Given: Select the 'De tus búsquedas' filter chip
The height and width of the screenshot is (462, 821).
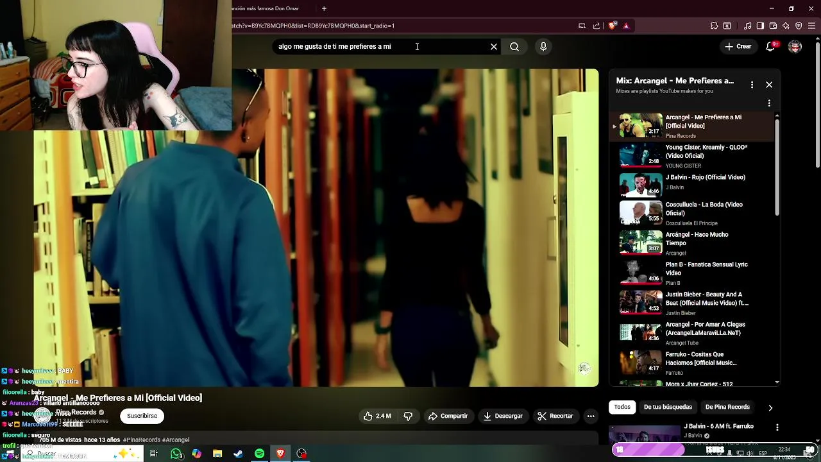Looking at the screenshot, I should pos(668,407).
